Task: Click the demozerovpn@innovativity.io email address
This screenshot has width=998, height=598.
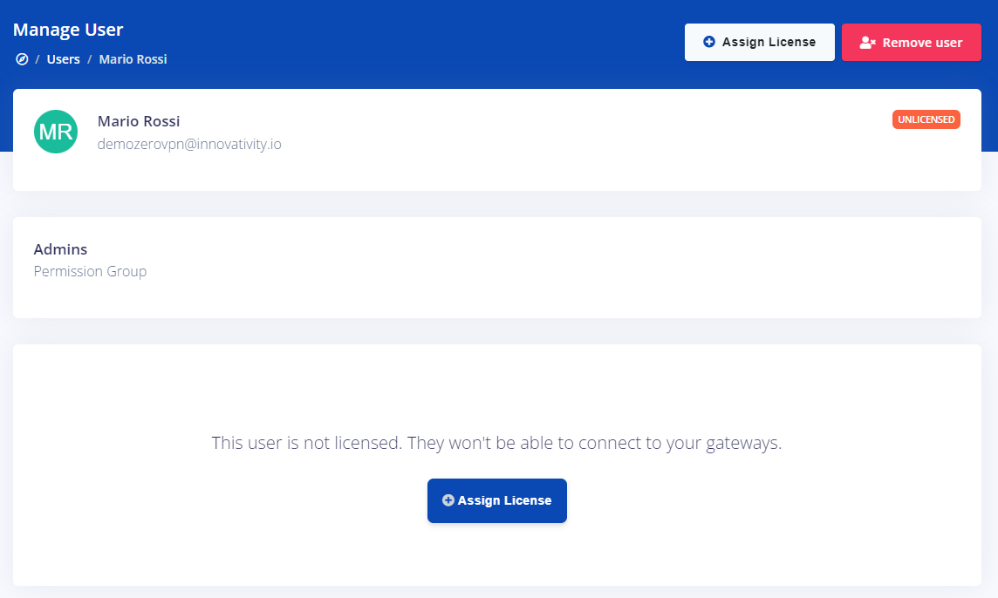Action: [189, 145]
